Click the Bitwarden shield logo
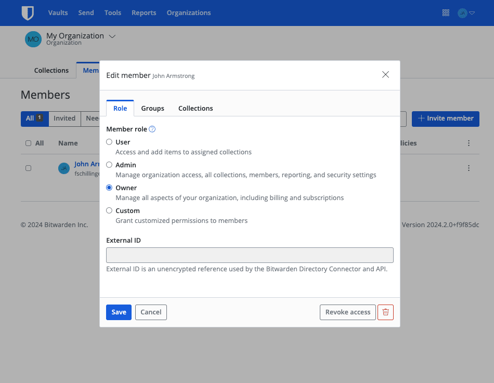The height and width of the screenshot is (383, 494). (x=28, y=13)
